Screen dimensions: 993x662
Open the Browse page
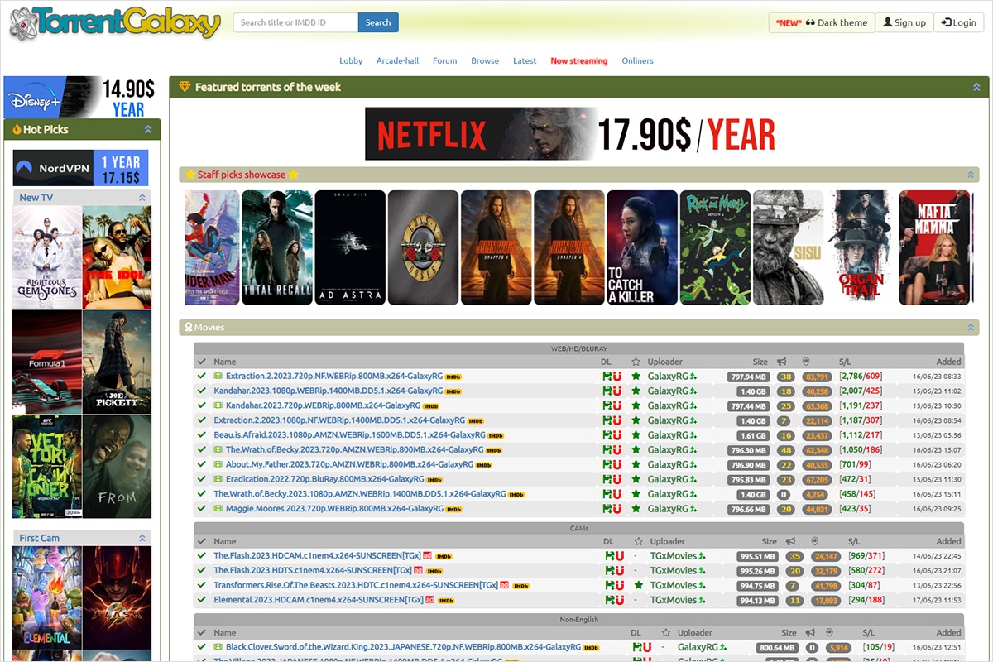[x=485, y=60]
